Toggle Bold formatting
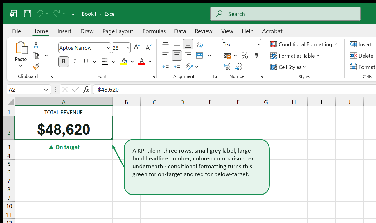Image resolution: width=376 pixels, height=223 pixels. pos(64,62)
